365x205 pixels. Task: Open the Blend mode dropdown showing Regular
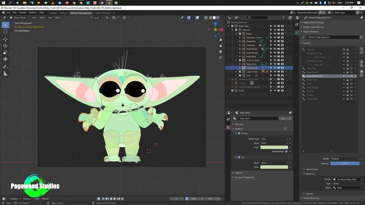tap(345, 159)
